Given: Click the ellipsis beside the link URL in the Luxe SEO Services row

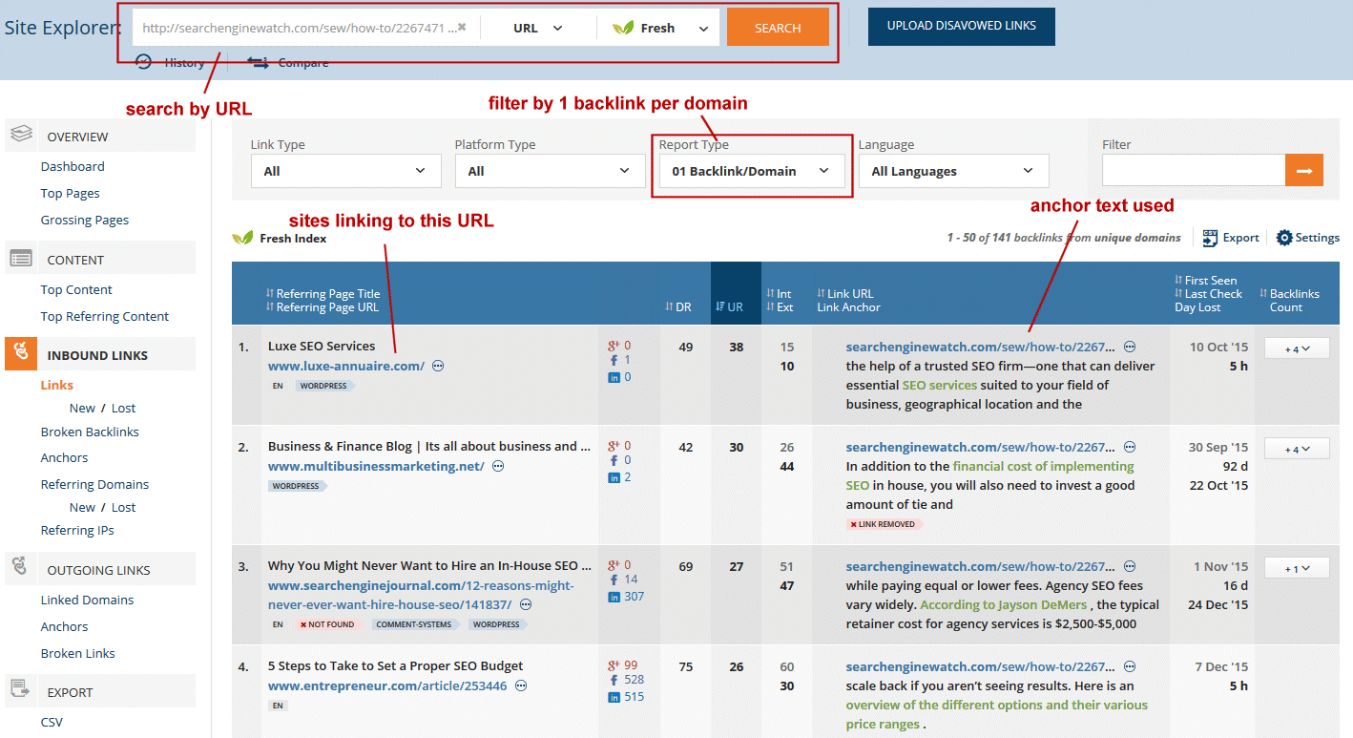Looking at the screenshot, I should (1130, 347).
